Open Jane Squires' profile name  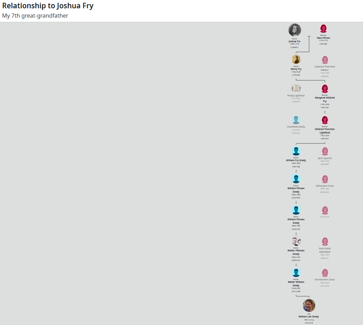click(x=325, y=158)
